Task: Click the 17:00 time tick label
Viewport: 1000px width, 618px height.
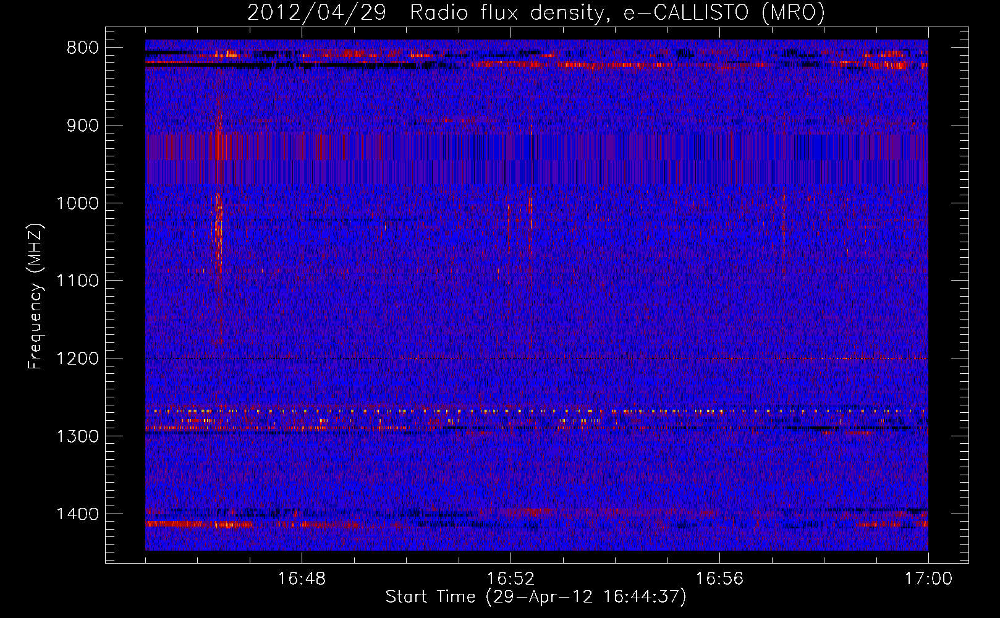Action: tap(928, 579)
